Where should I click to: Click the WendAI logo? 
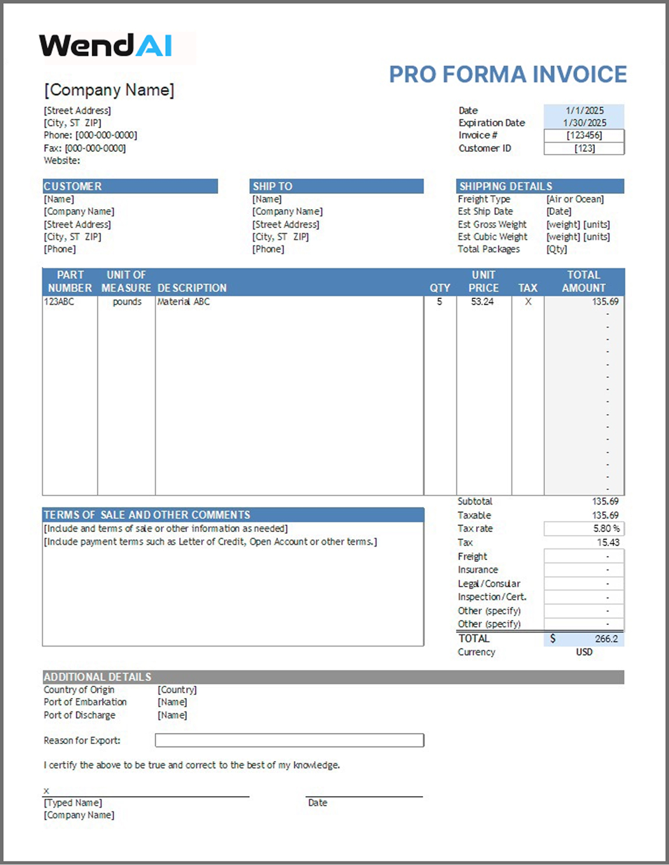(106, 43)
